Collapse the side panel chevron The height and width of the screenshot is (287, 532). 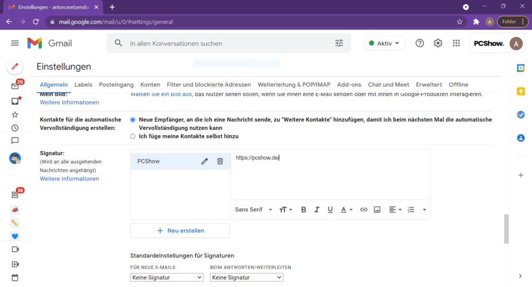click(520, 276)
